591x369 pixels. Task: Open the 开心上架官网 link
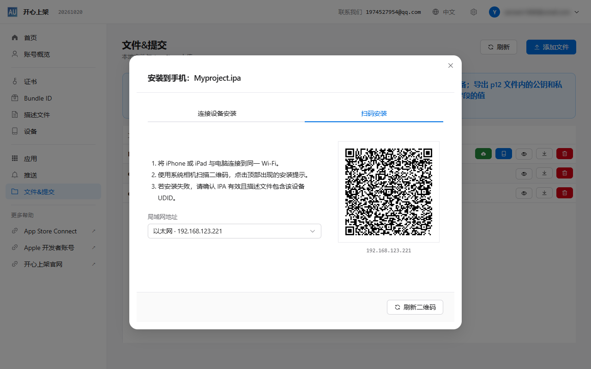(x=53, y=264)
